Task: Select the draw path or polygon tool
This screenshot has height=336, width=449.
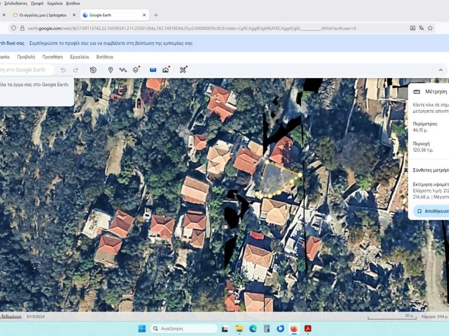Action: (x=123, y=70)
